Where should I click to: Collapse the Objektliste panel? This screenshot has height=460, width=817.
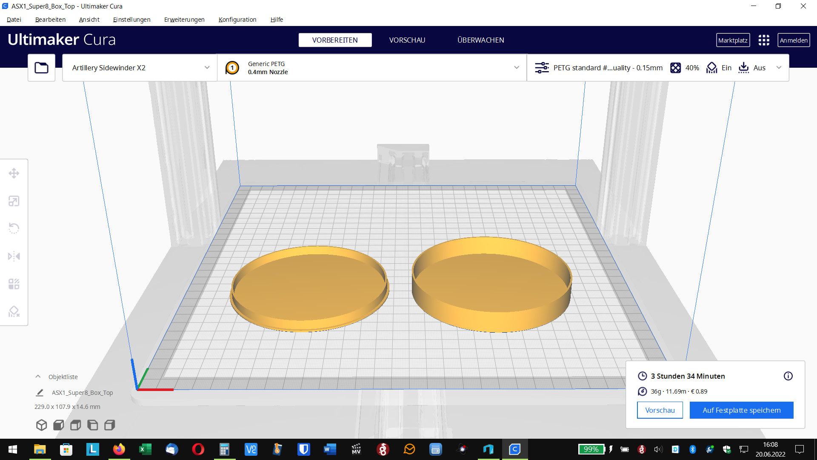38,377
